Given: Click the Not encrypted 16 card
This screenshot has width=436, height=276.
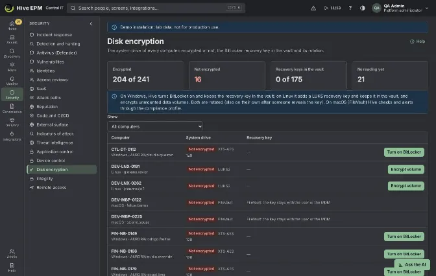Looking at the screenshot, I should (x=227, y=76).
